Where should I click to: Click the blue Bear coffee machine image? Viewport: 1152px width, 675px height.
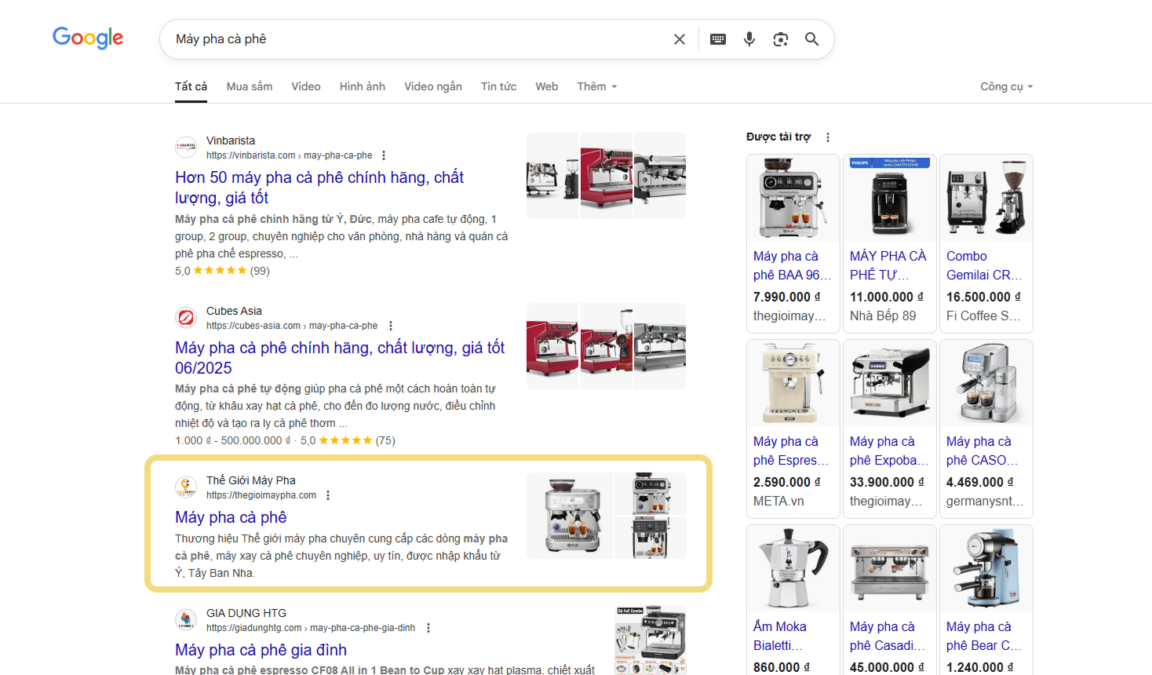pyautogui.click(x=986, y=568)
